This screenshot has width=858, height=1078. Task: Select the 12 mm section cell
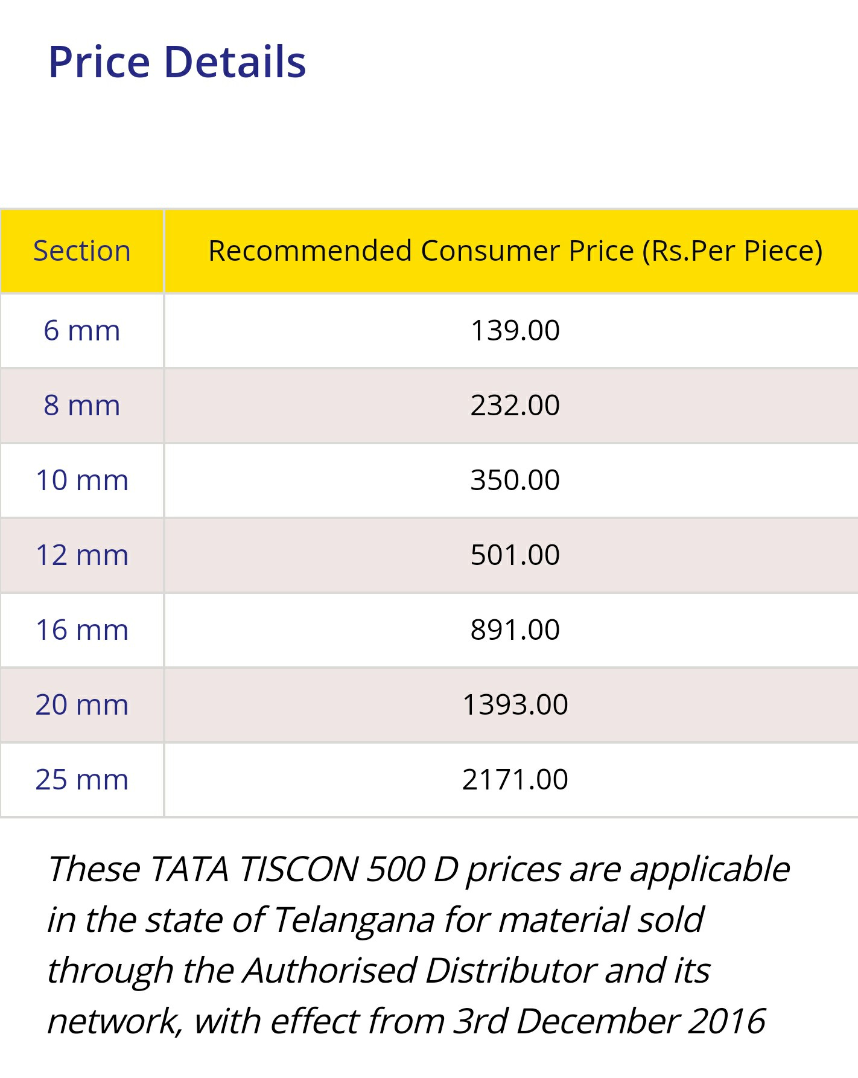click(x=82, y=555)
